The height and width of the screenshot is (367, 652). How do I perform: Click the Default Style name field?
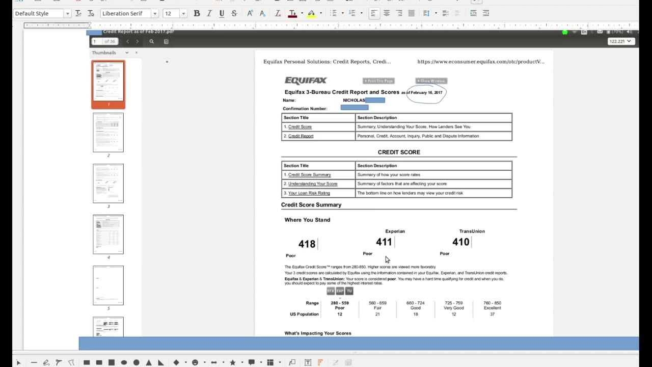pos(39,14)
